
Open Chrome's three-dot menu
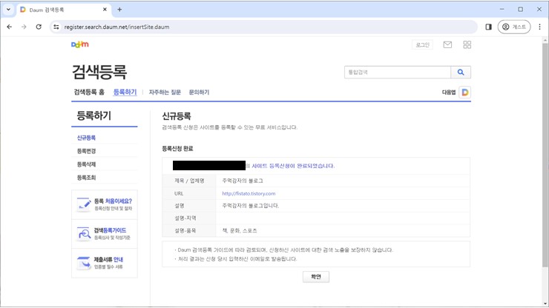[539, 27]
